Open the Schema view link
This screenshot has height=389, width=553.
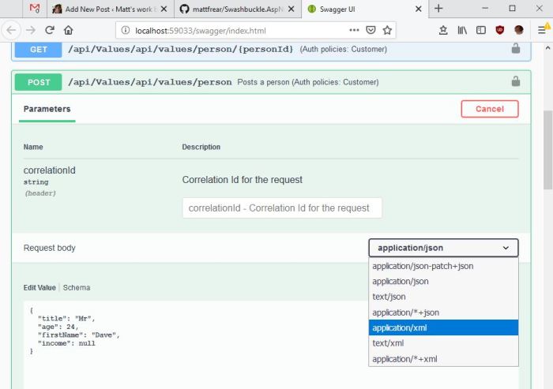coord(77,288)
